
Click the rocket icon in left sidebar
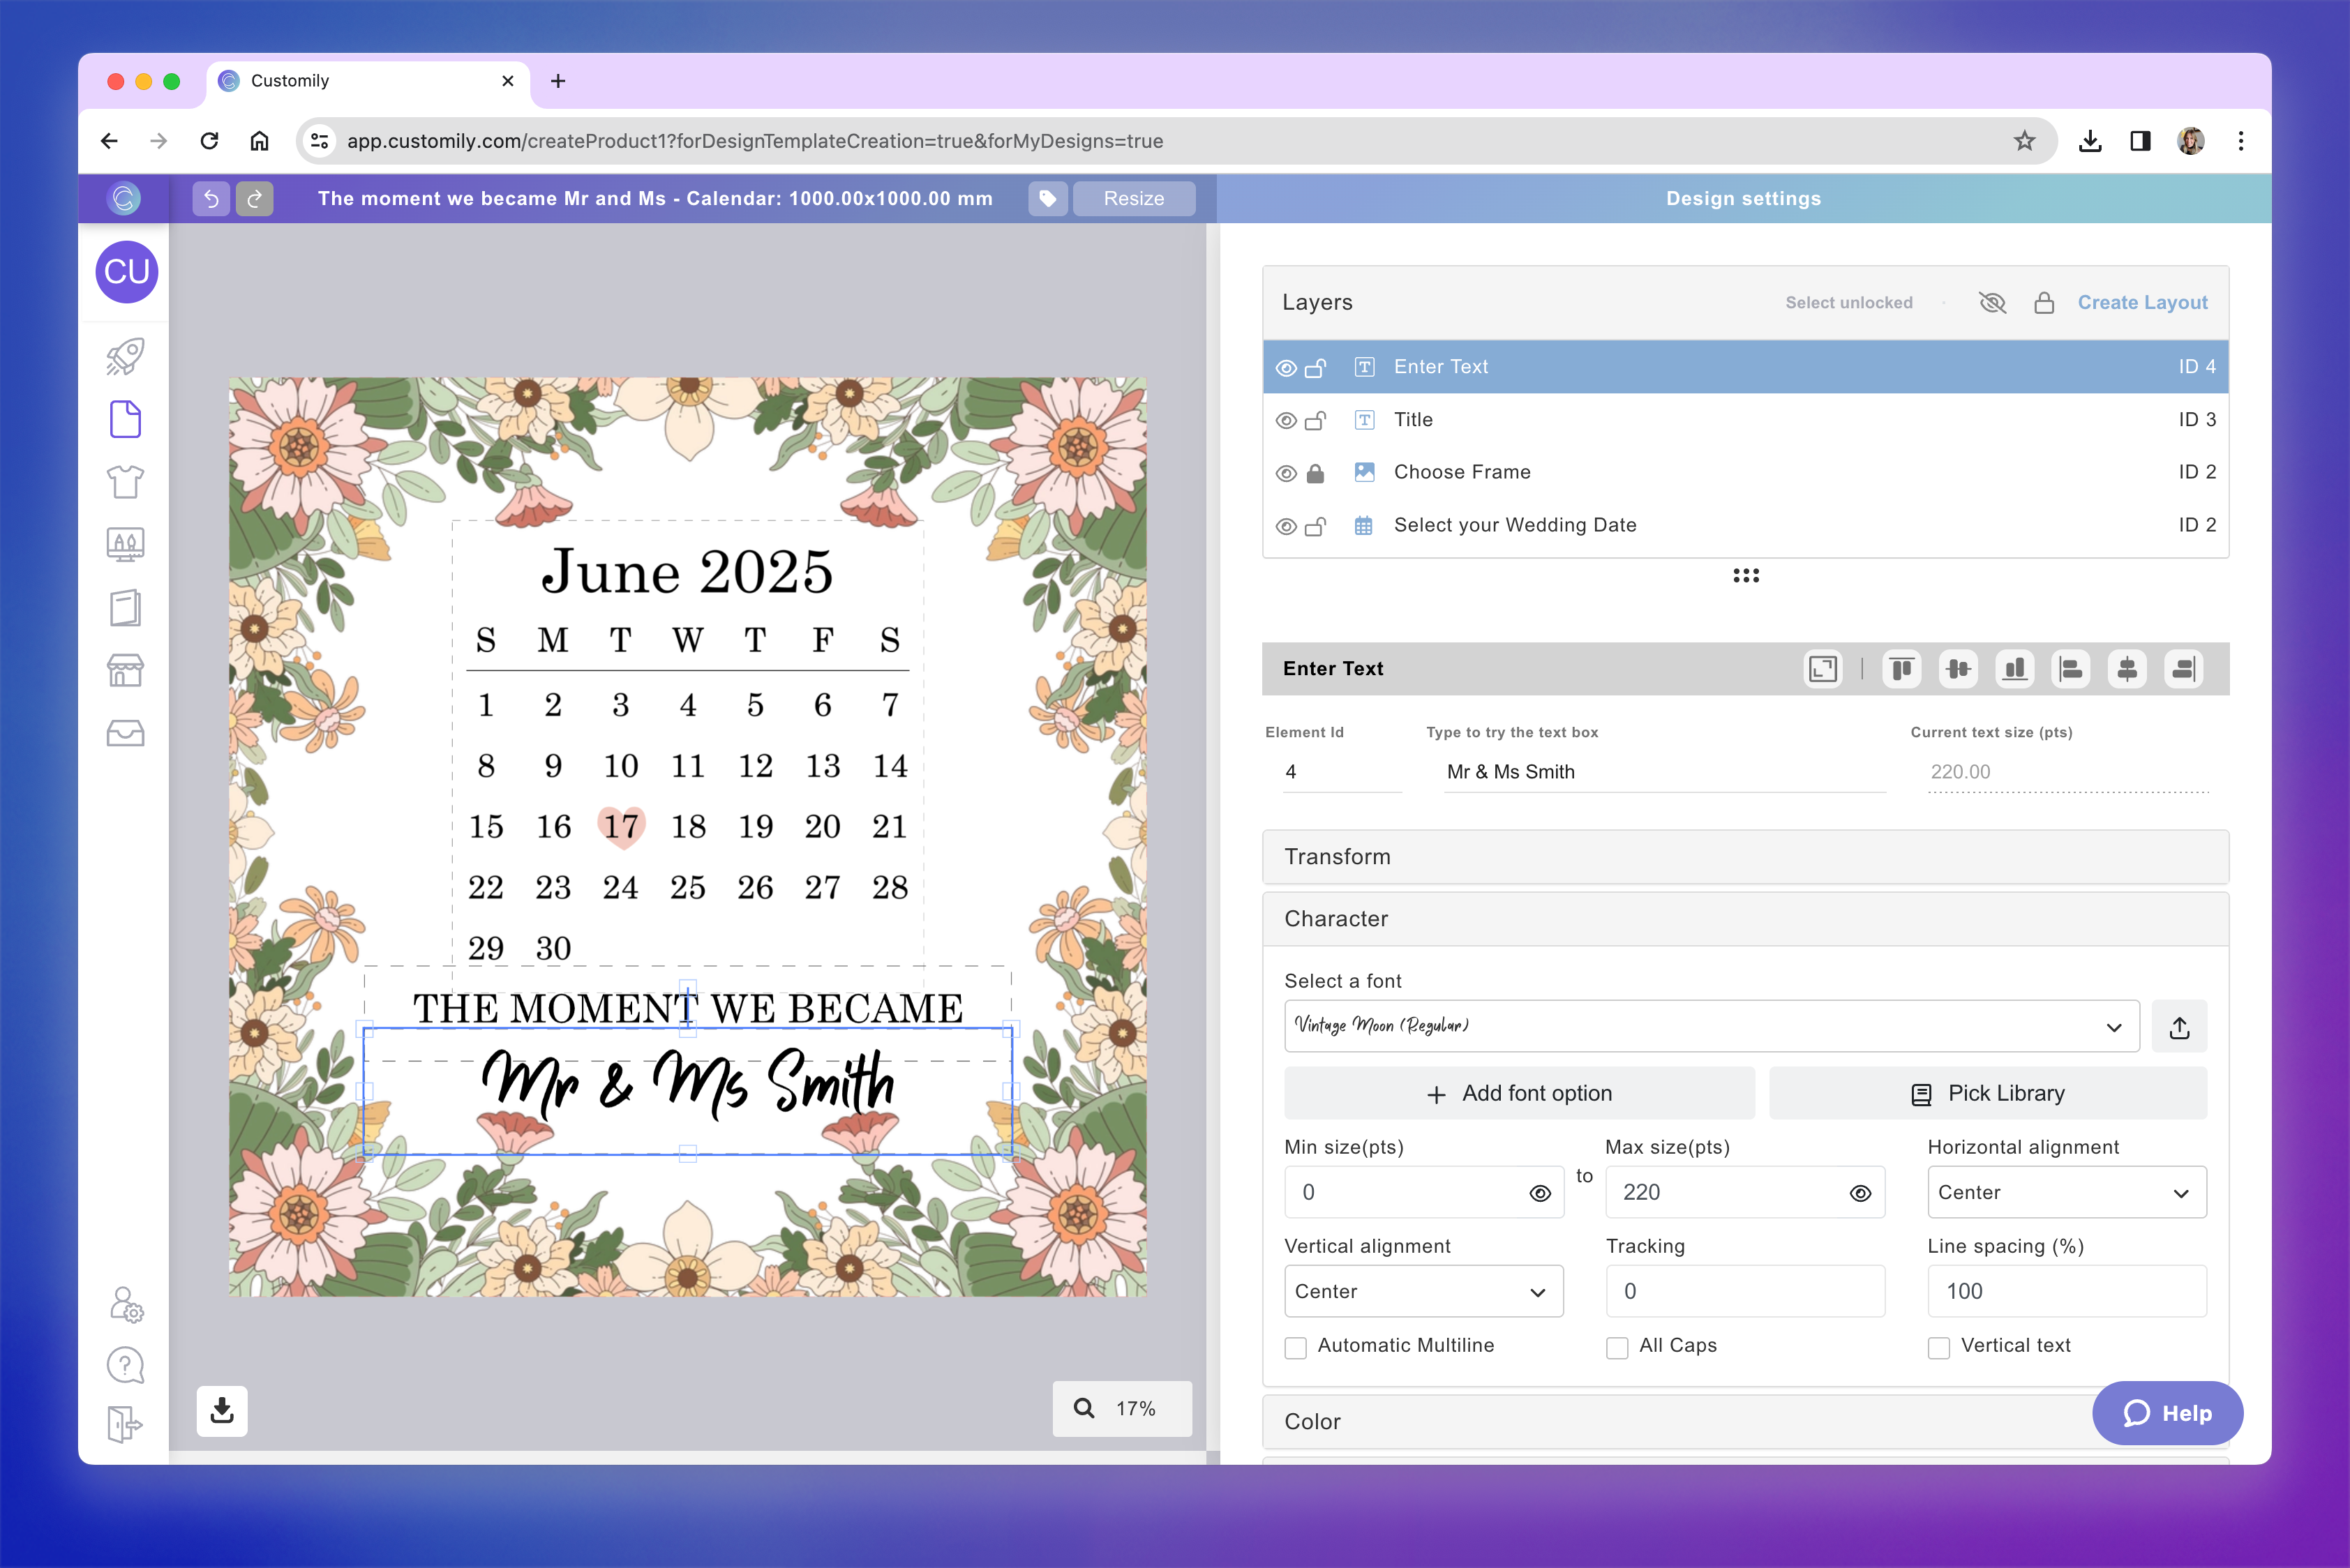tap(125, 356)
